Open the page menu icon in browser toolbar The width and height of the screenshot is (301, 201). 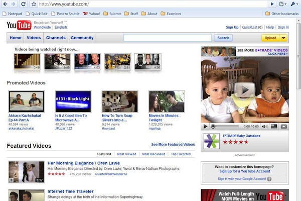tap(282, 4)
